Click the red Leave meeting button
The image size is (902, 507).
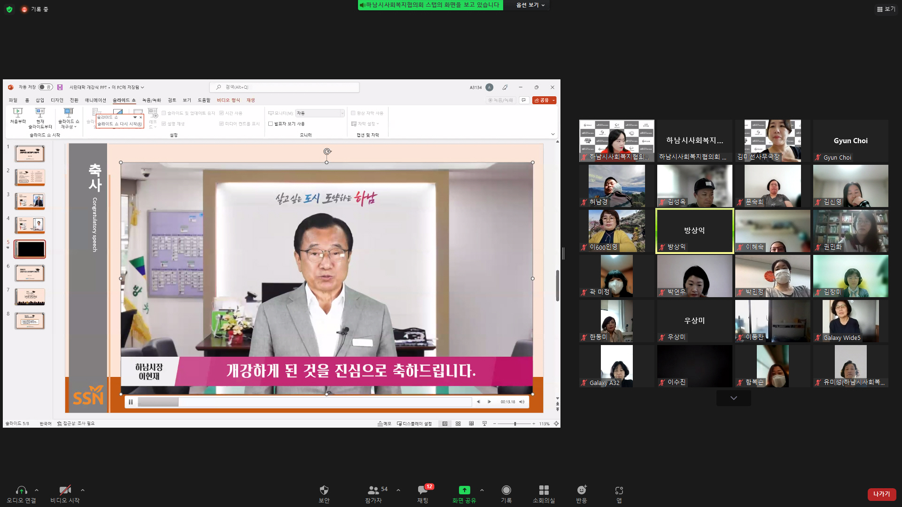click(881, 494)
